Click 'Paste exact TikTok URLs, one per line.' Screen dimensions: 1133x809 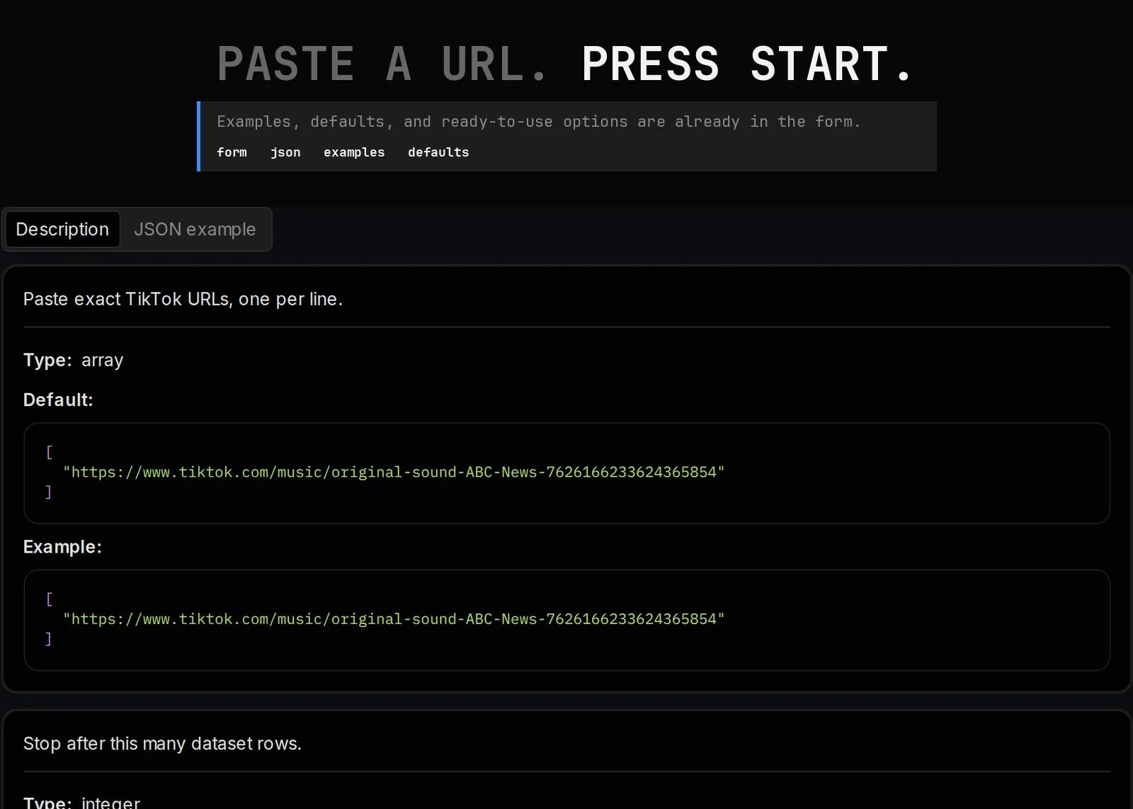(183, 299)
